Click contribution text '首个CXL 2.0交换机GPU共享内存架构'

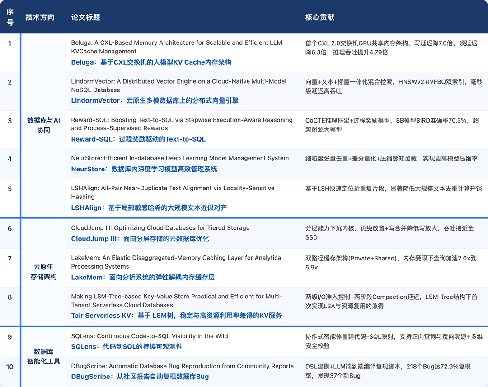click(391, 47)
